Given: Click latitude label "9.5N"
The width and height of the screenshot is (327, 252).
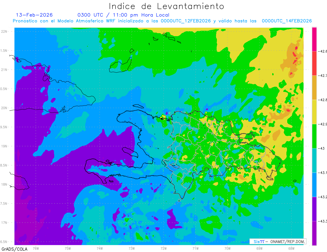Looking at the screenshot, I should pyautogui.click(x=4, y=127).
